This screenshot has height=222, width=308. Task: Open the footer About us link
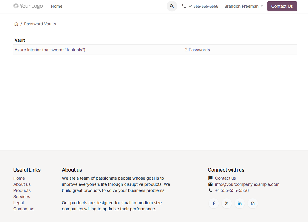tap(22, 184)
